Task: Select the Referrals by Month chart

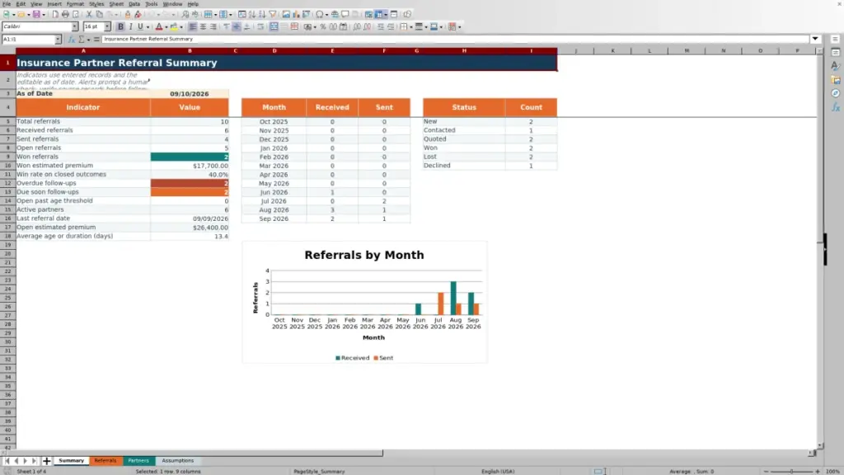Action: (x=364, y=302)
